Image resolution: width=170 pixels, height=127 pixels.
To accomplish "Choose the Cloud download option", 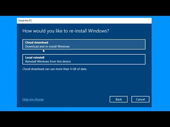I will 84,44.
